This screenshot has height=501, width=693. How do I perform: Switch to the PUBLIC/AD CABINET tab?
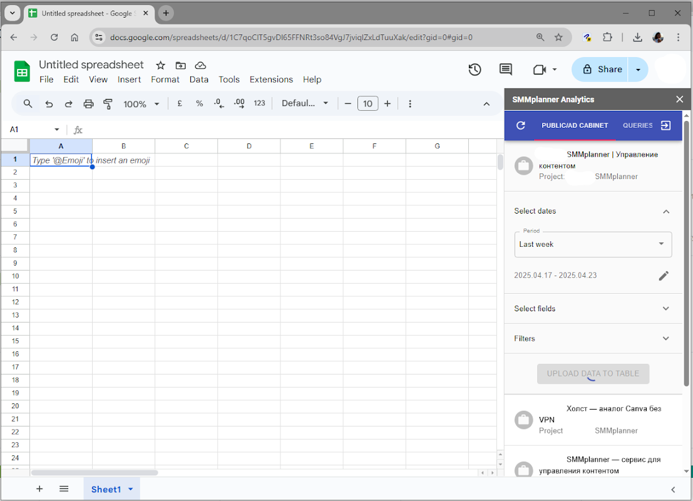(575, 126)
